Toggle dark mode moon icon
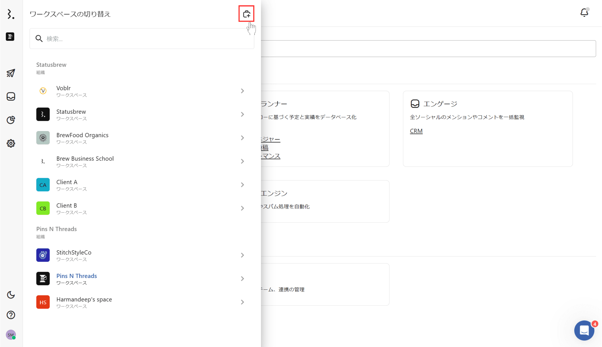 point(11,295)
